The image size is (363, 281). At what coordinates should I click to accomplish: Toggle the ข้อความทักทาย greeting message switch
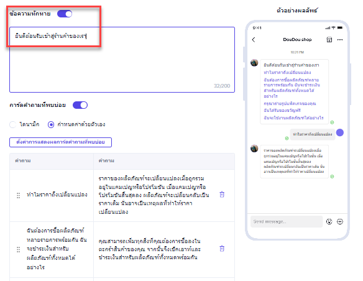(x=65, y=14)
